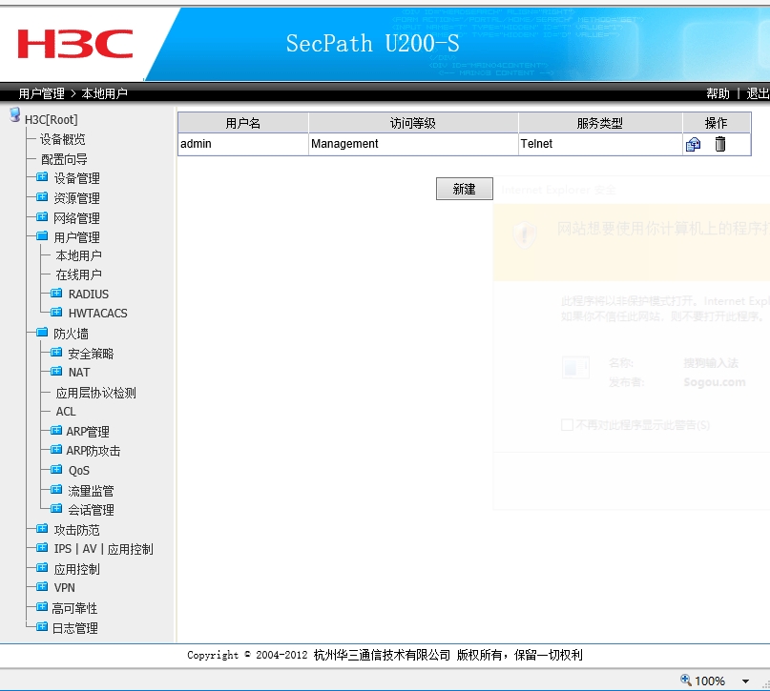
Task: Open the 帮助 help link
Action: click(x=718, y=93)
